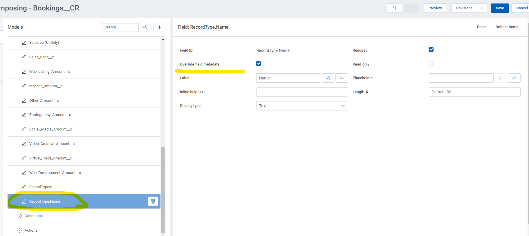Click the Length input field
The height and width of the screenshot is (236, 529).
click(474, 92)
